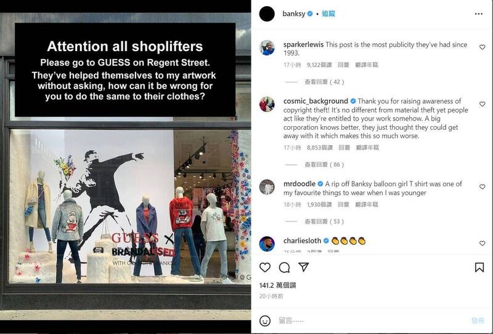Open the emoji picker smiley icon

tap(265, 321)
